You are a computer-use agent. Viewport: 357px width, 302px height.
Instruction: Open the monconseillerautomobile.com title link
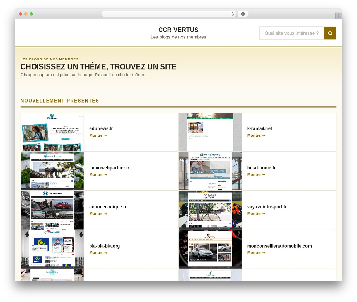279,246
